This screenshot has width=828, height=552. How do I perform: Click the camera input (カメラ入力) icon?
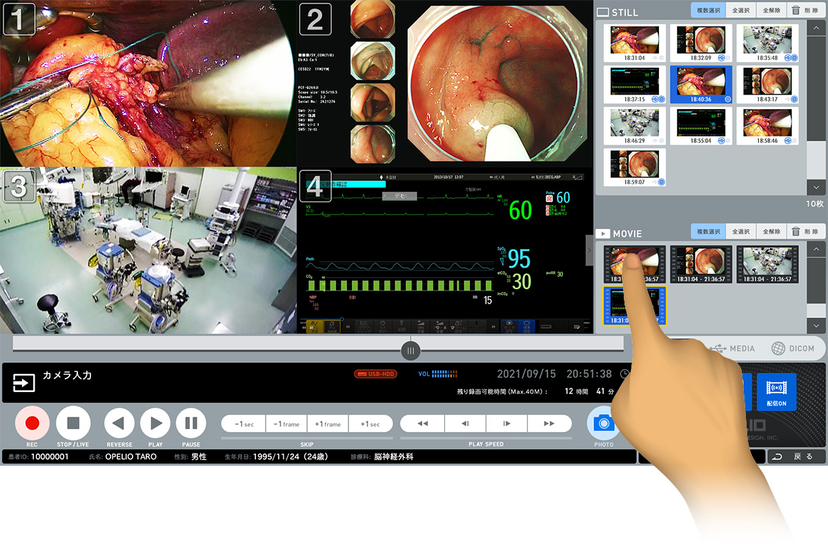pos(24,383)
